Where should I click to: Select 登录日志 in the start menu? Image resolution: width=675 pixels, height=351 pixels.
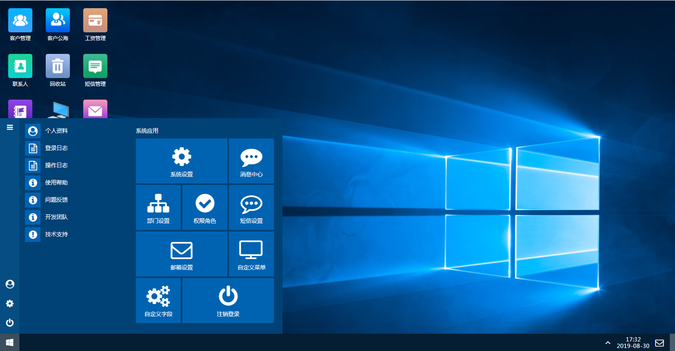47,148
